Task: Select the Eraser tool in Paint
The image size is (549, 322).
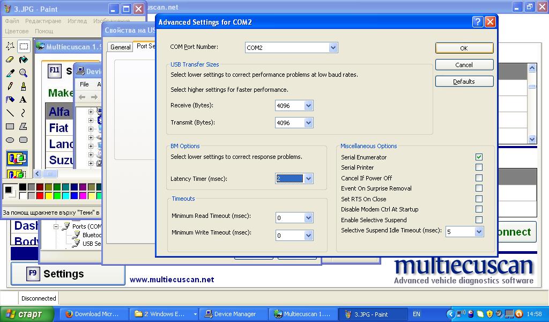Action: point(10,60)
